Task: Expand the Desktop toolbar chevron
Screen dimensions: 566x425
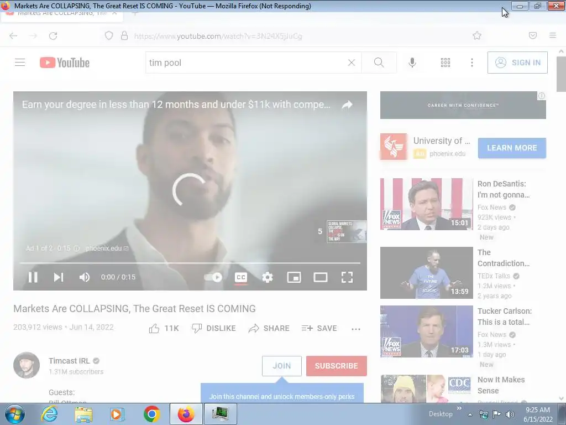Action: [x=459, y=408]
